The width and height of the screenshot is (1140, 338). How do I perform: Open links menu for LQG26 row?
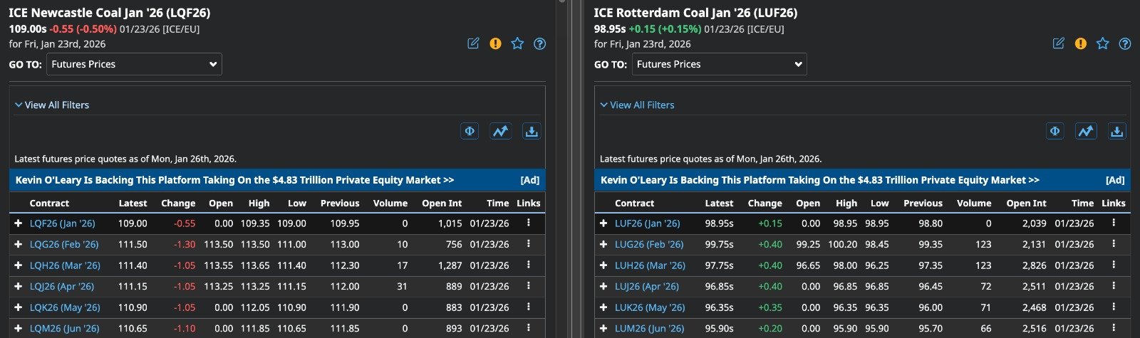click(x=528, y=244)
